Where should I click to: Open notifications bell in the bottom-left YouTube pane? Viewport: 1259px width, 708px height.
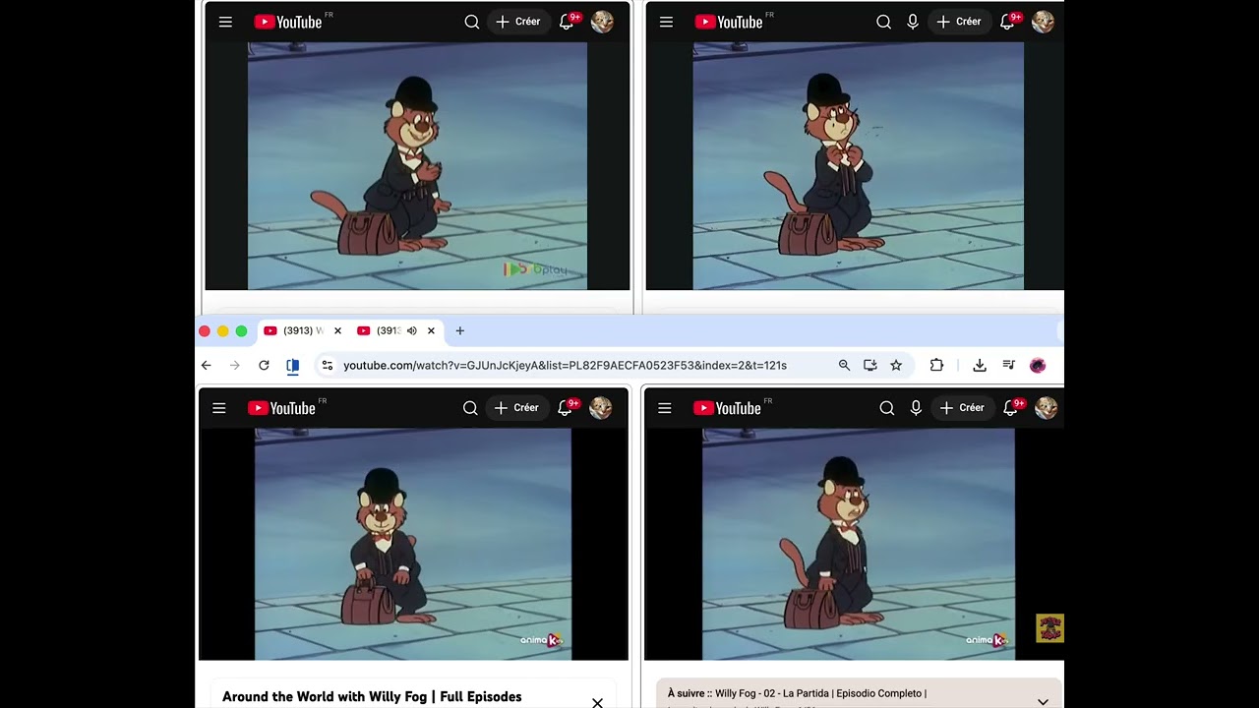click(x=565, y=408)
